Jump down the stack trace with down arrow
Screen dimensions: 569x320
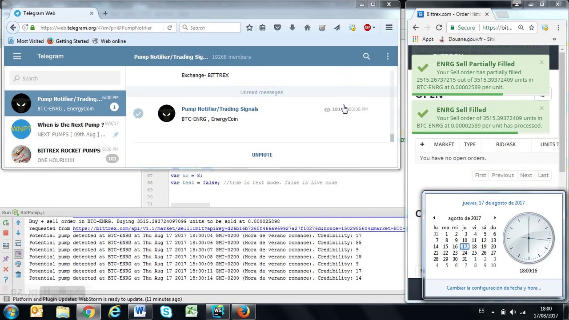18,233
